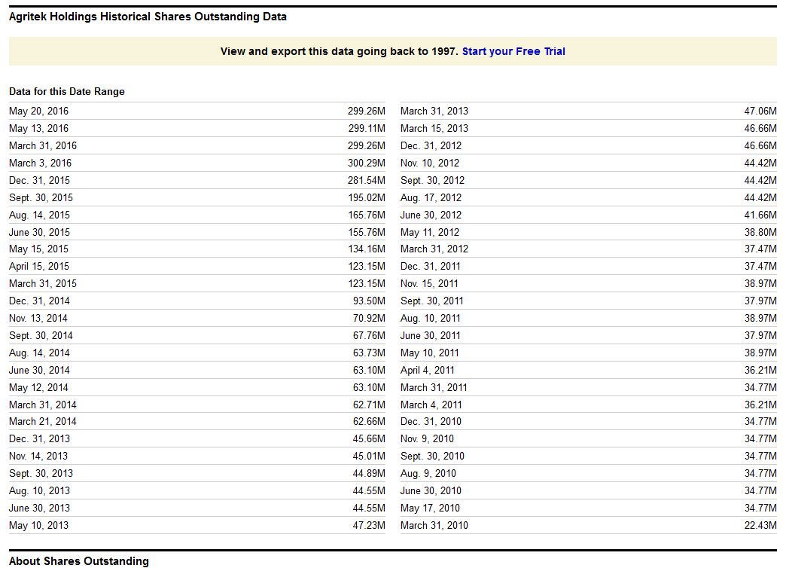Select the May 11, 2012 date entry
Viewport: 786px width, 568px height.
pos(430,232)
